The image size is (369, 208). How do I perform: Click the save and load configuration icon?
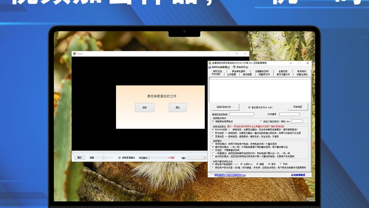click(209, 67)
